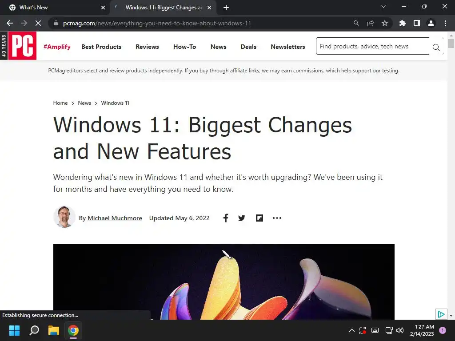This screenshot has width=455, height=341.
Task: Open taskbar Search
Action: pyautogui.click(x=34, y=330)
